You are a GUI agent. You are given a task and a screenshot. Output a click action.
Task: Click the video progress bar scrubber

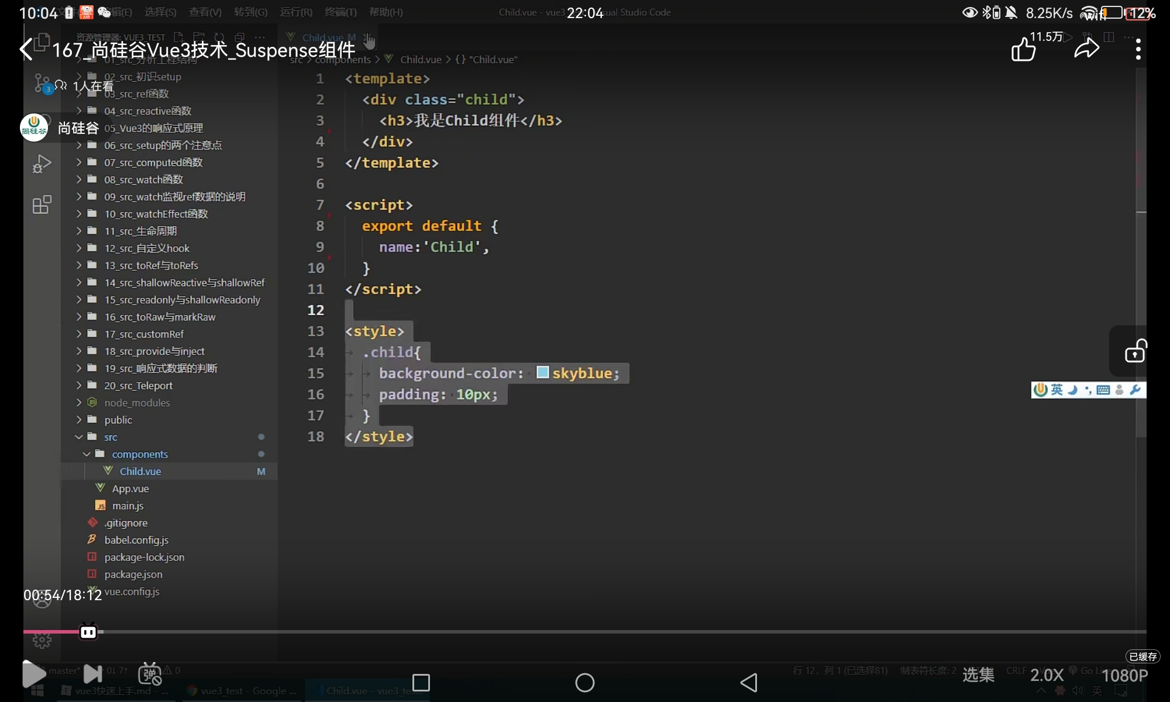(88, 632)
